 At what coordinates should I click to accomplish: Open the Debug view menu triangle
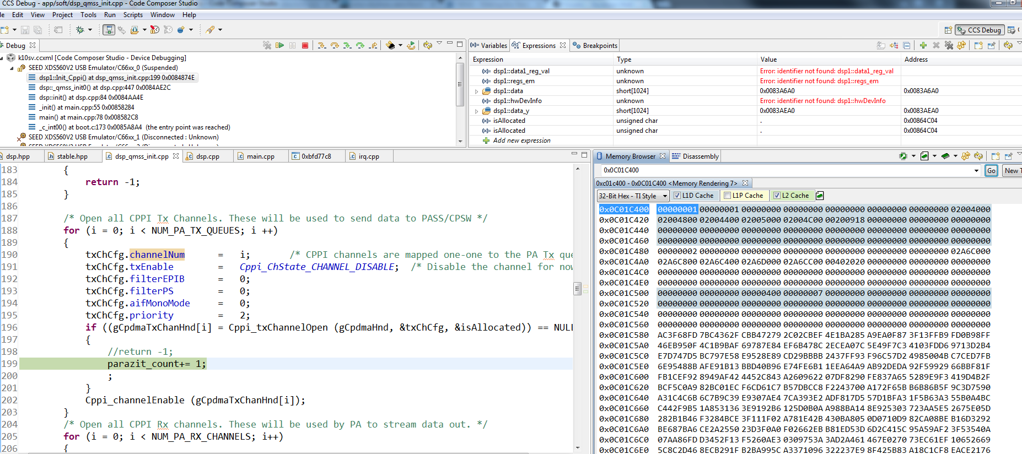(x=439, y=44)
